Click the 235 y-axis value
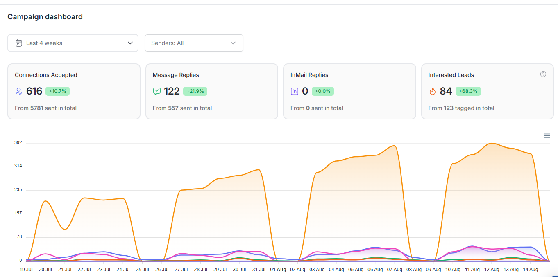Viewport: 558px width, 277px height. click(x=18, y=190)
